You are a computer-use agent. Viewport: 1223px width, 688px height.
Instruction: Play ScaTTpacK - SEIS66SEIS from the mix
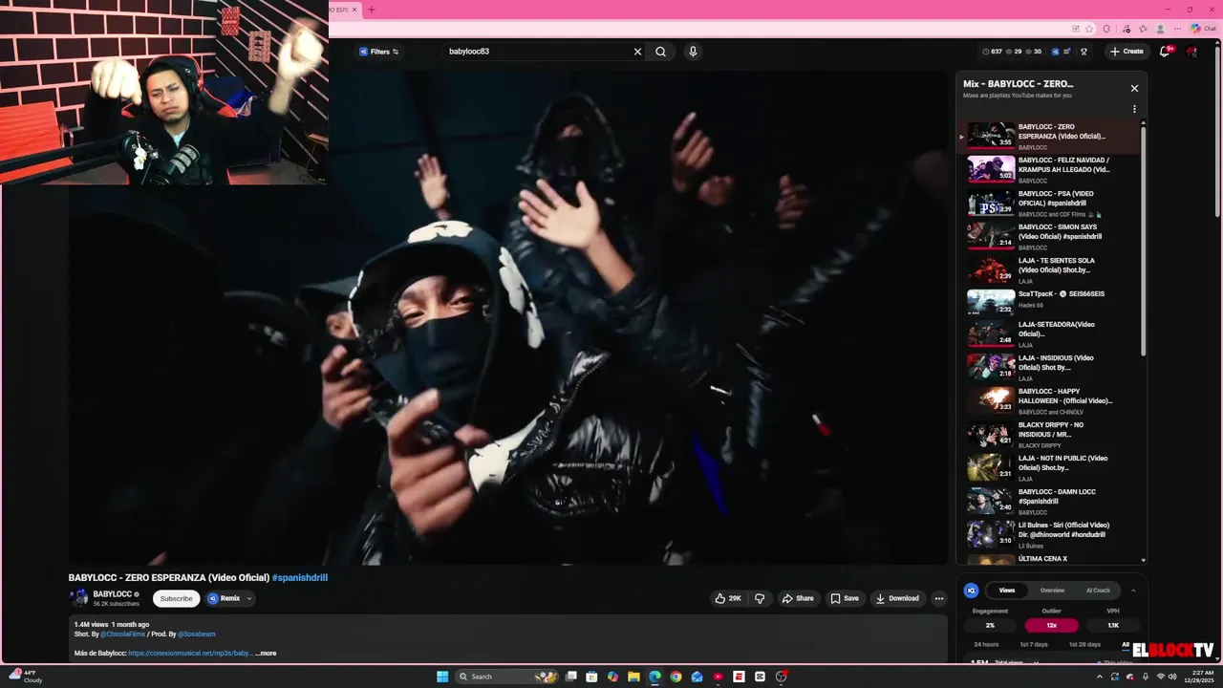pyautogui.click(x=1048, y=301)
